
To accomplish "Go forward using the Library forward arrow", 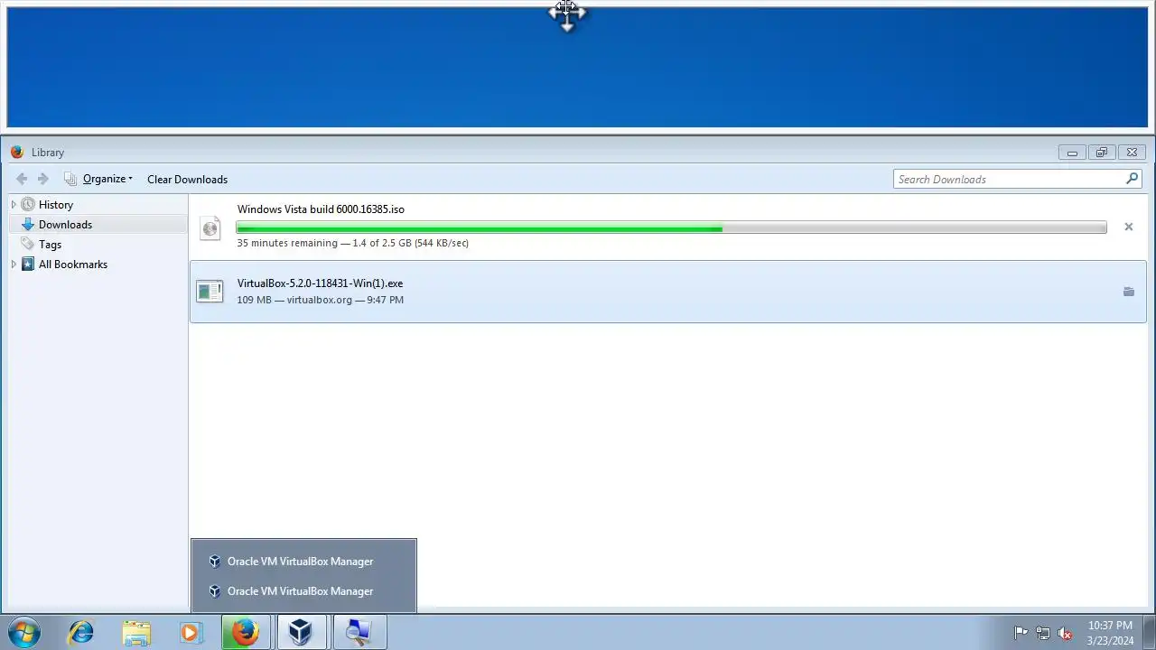I will tap(42, 179).
